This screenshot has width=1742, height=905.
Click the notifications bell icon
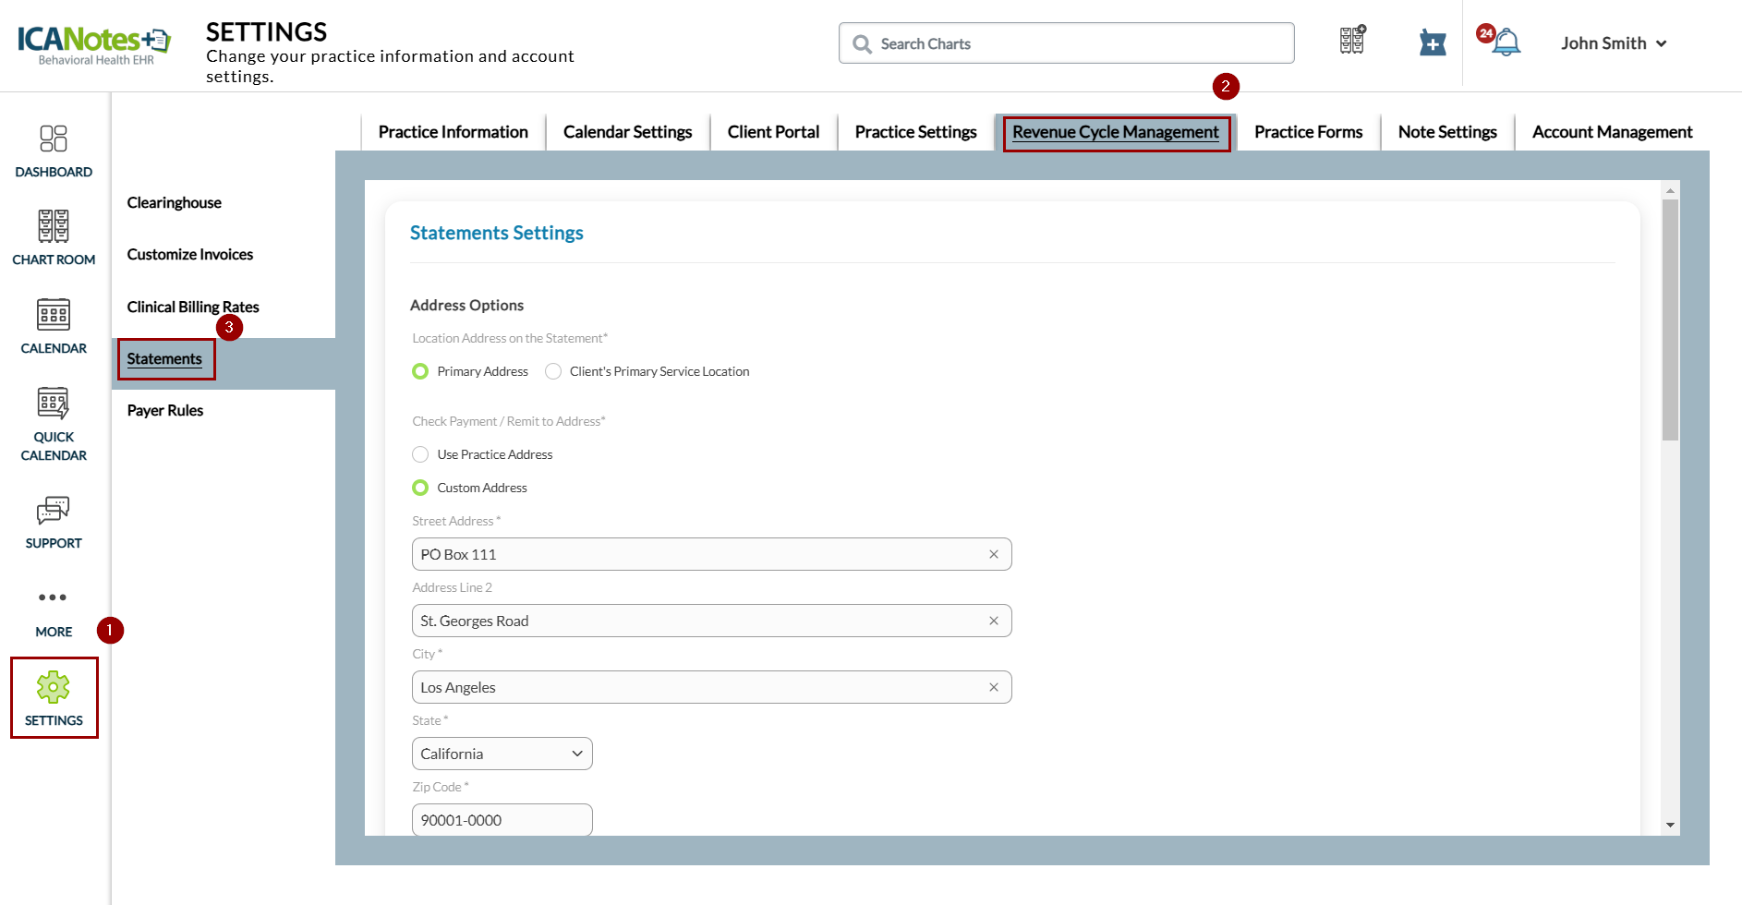click(1506, 42)
